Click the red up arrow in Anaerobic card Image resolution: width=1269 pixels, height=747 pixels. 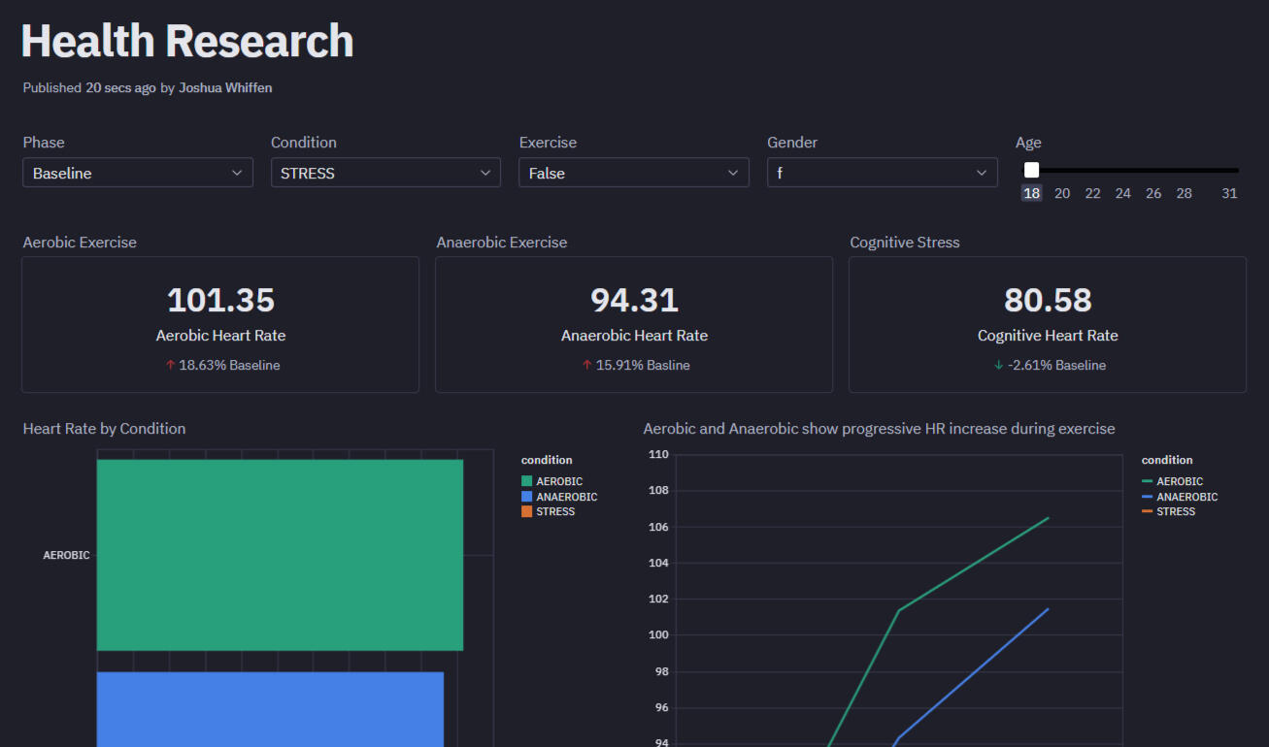(x=586, y=366)
